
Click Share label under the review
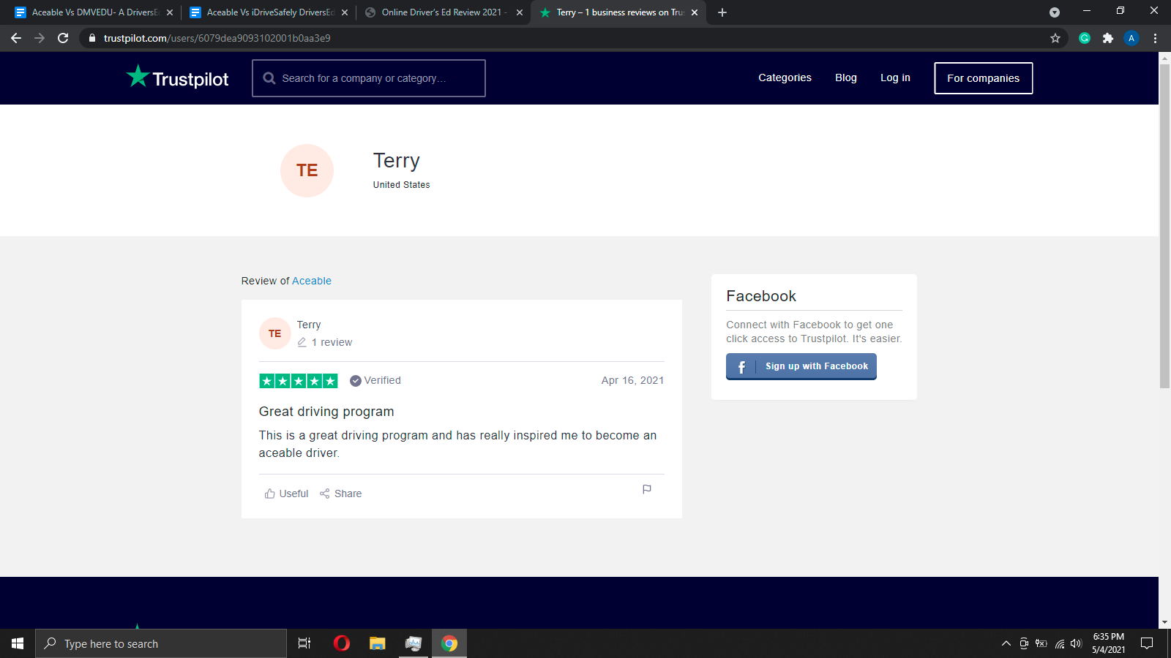pos(348,494)
